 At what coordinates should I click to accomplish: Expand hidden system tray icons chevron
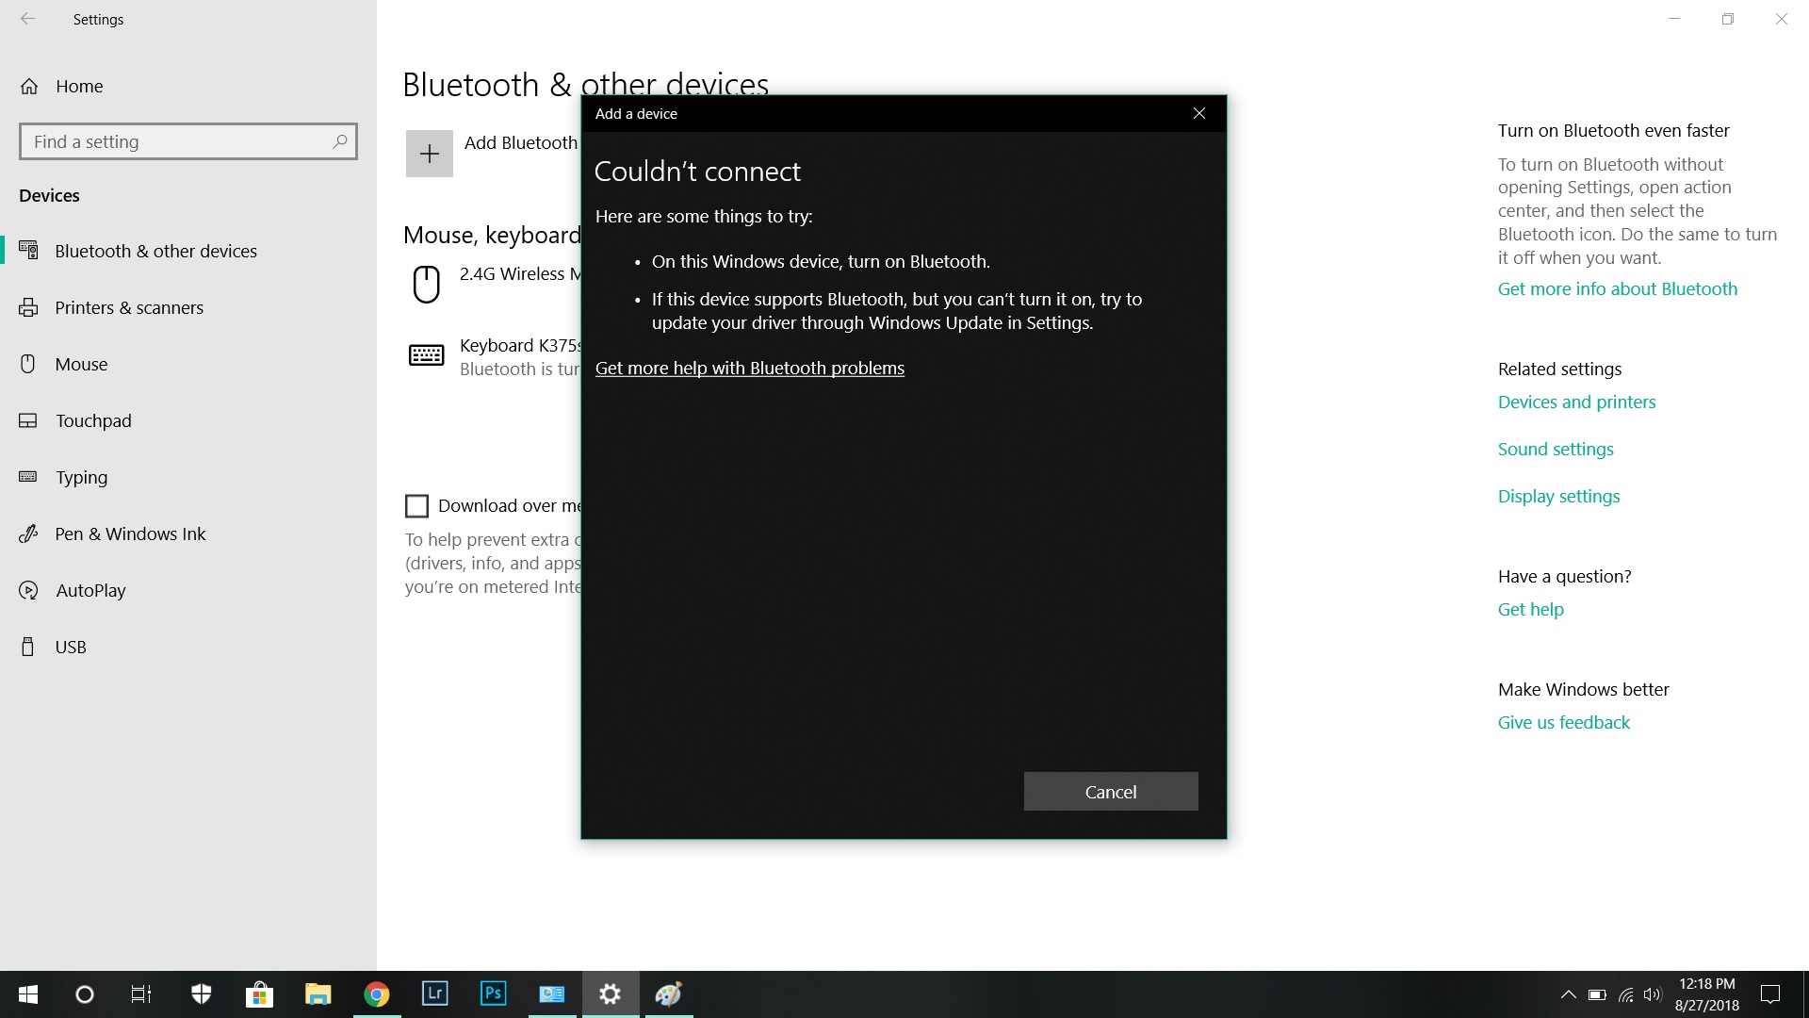(x=1568, y=993)
